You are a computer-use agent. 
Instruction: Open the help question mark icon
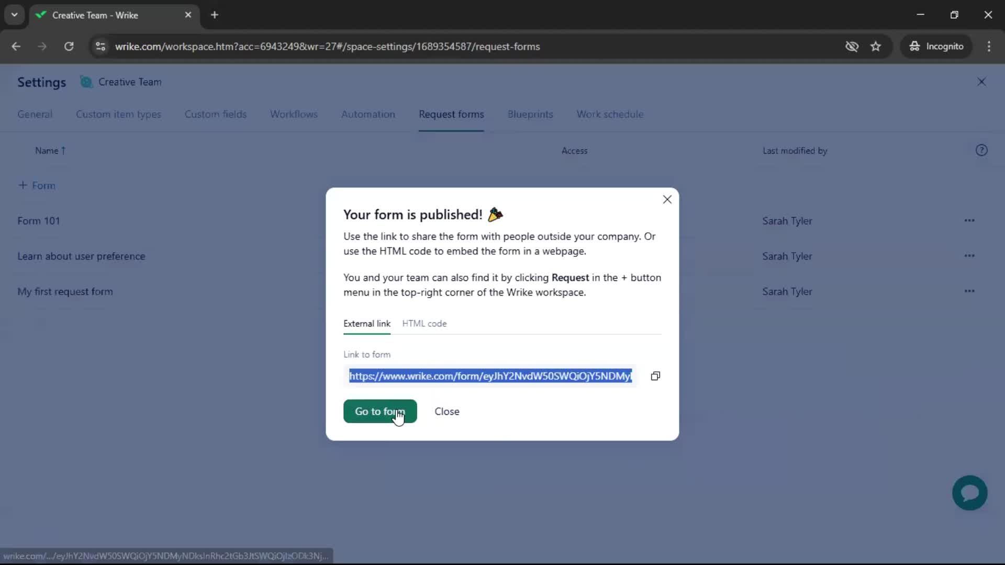tap(981, 151)
